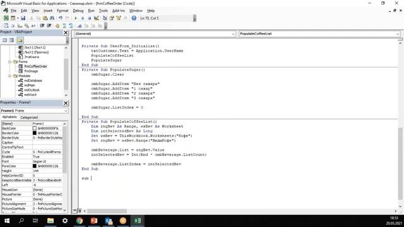Switch to the Categorized properties tab
404x227 pixels.
pos(29,117)
